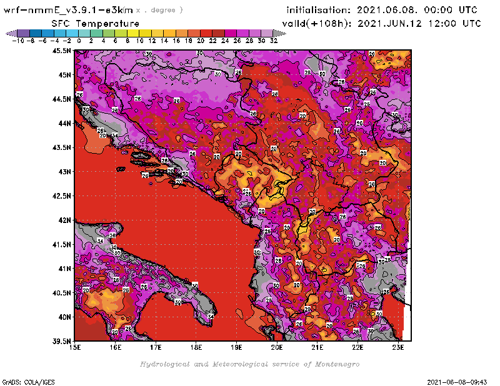Click the '22E' longitude axis label
The image size is (500, 386).
click(357, 347)
